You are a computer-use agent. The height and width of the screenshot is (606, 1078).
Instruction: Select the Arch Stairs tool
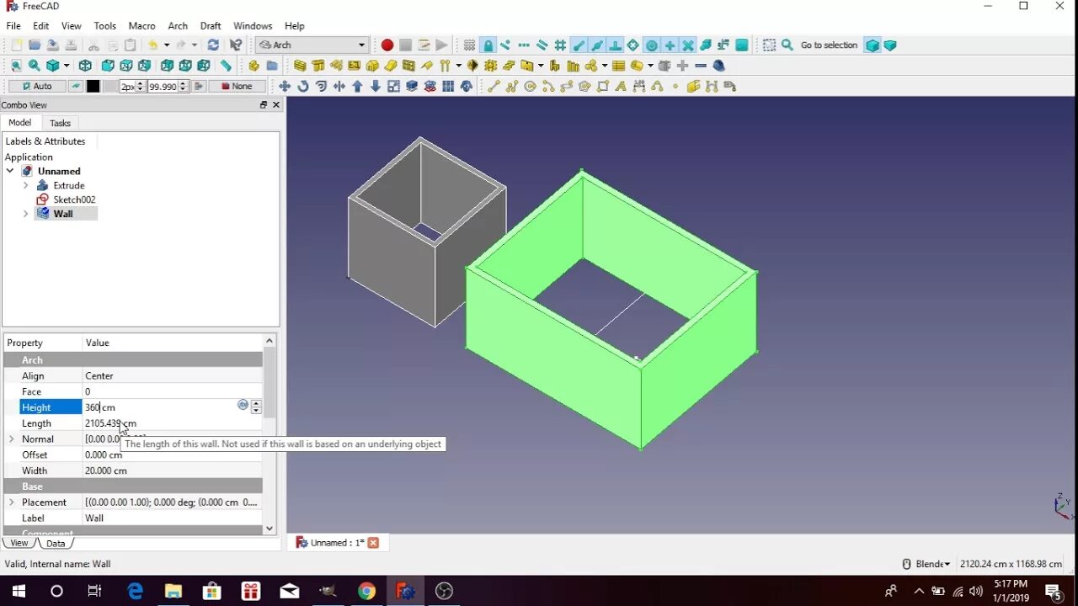pyautogui.click(x=509, y=66)
